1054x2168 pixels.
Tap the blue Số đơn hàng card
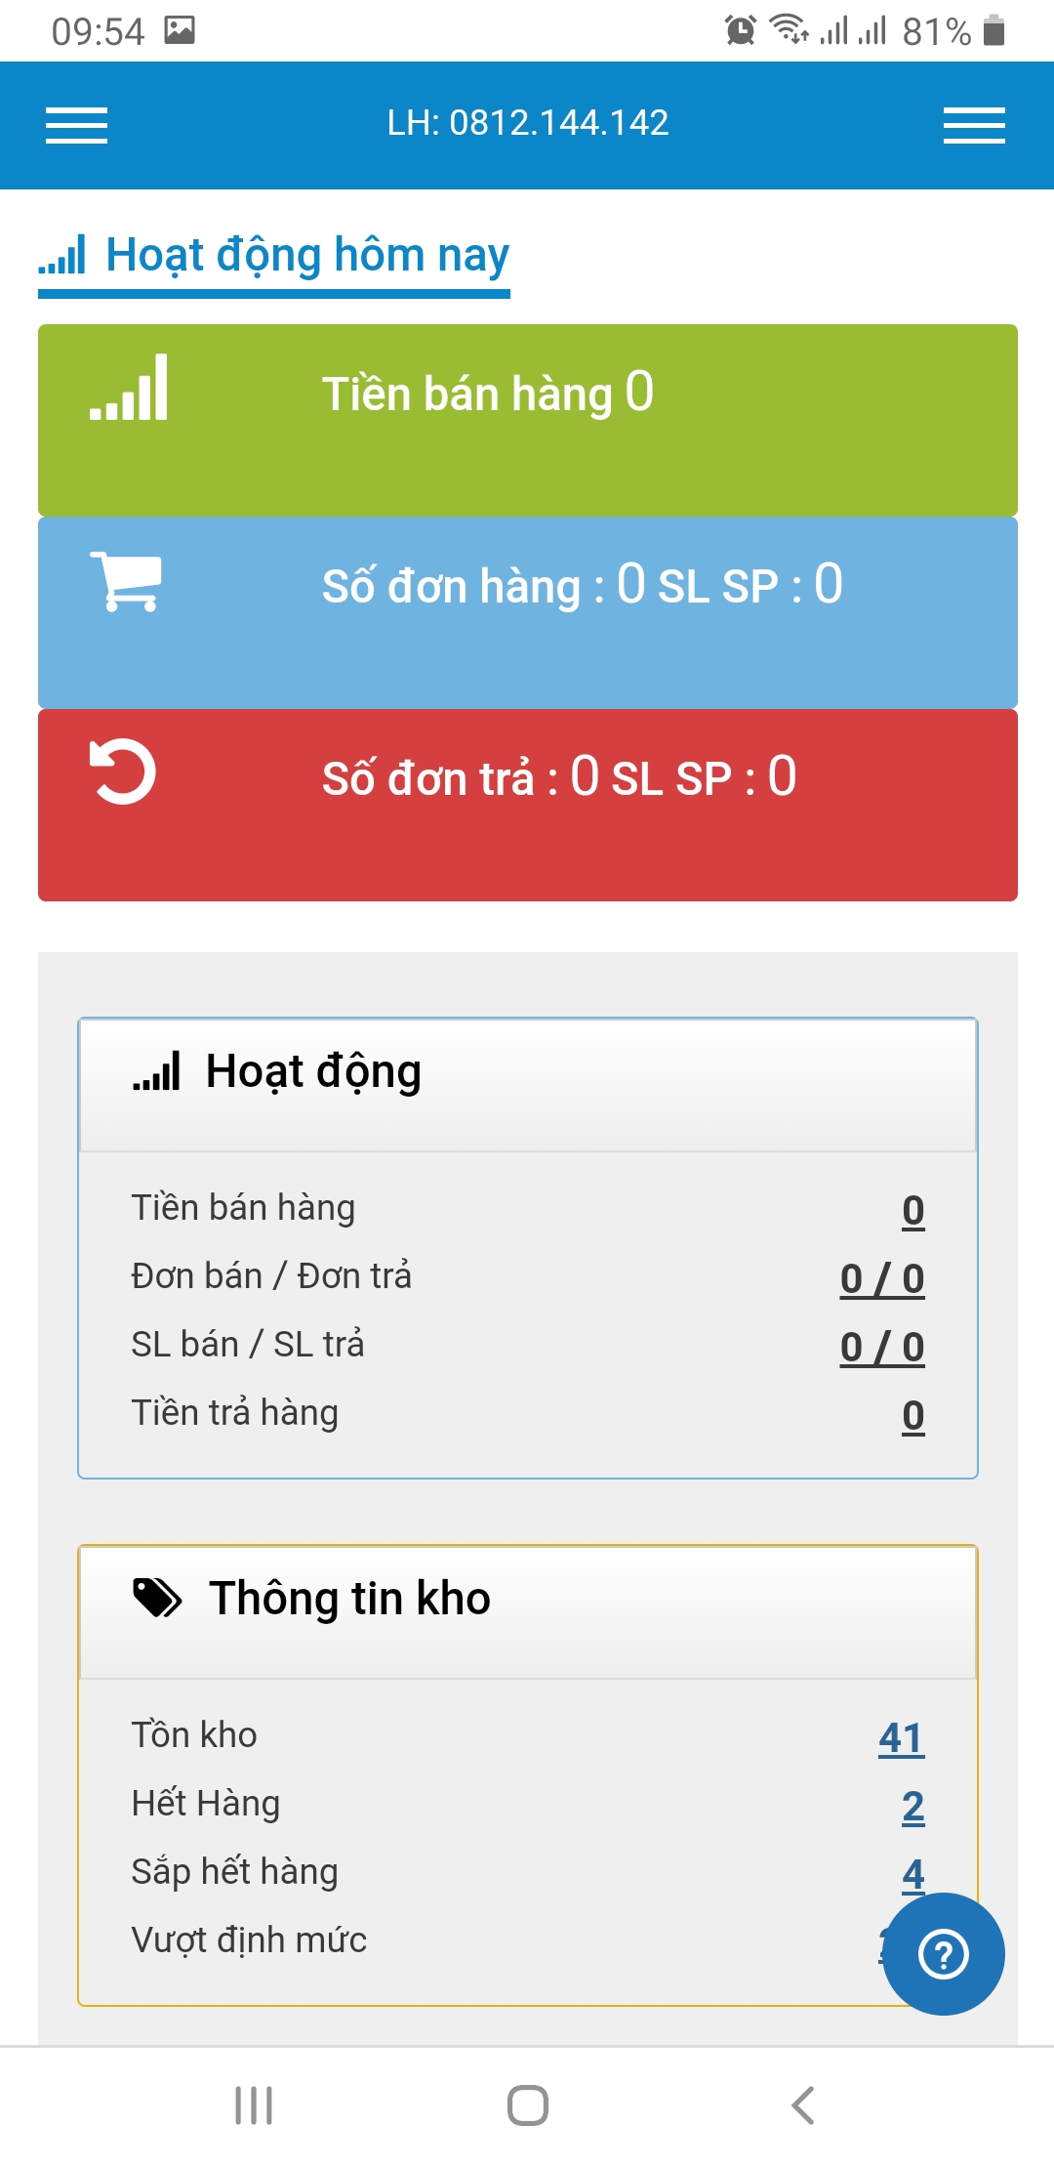(527, 612)
